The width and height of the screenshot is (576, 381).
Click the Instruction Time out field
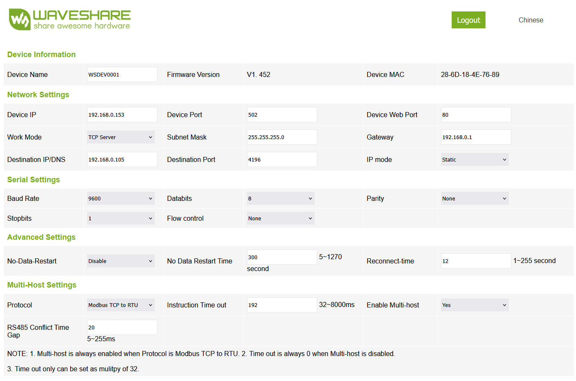tap(282, 305)
